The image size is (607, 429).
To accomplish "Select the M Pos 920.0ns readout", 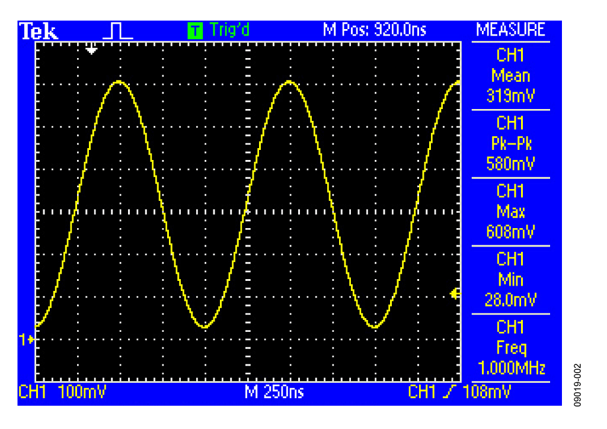I will point(374,30).
